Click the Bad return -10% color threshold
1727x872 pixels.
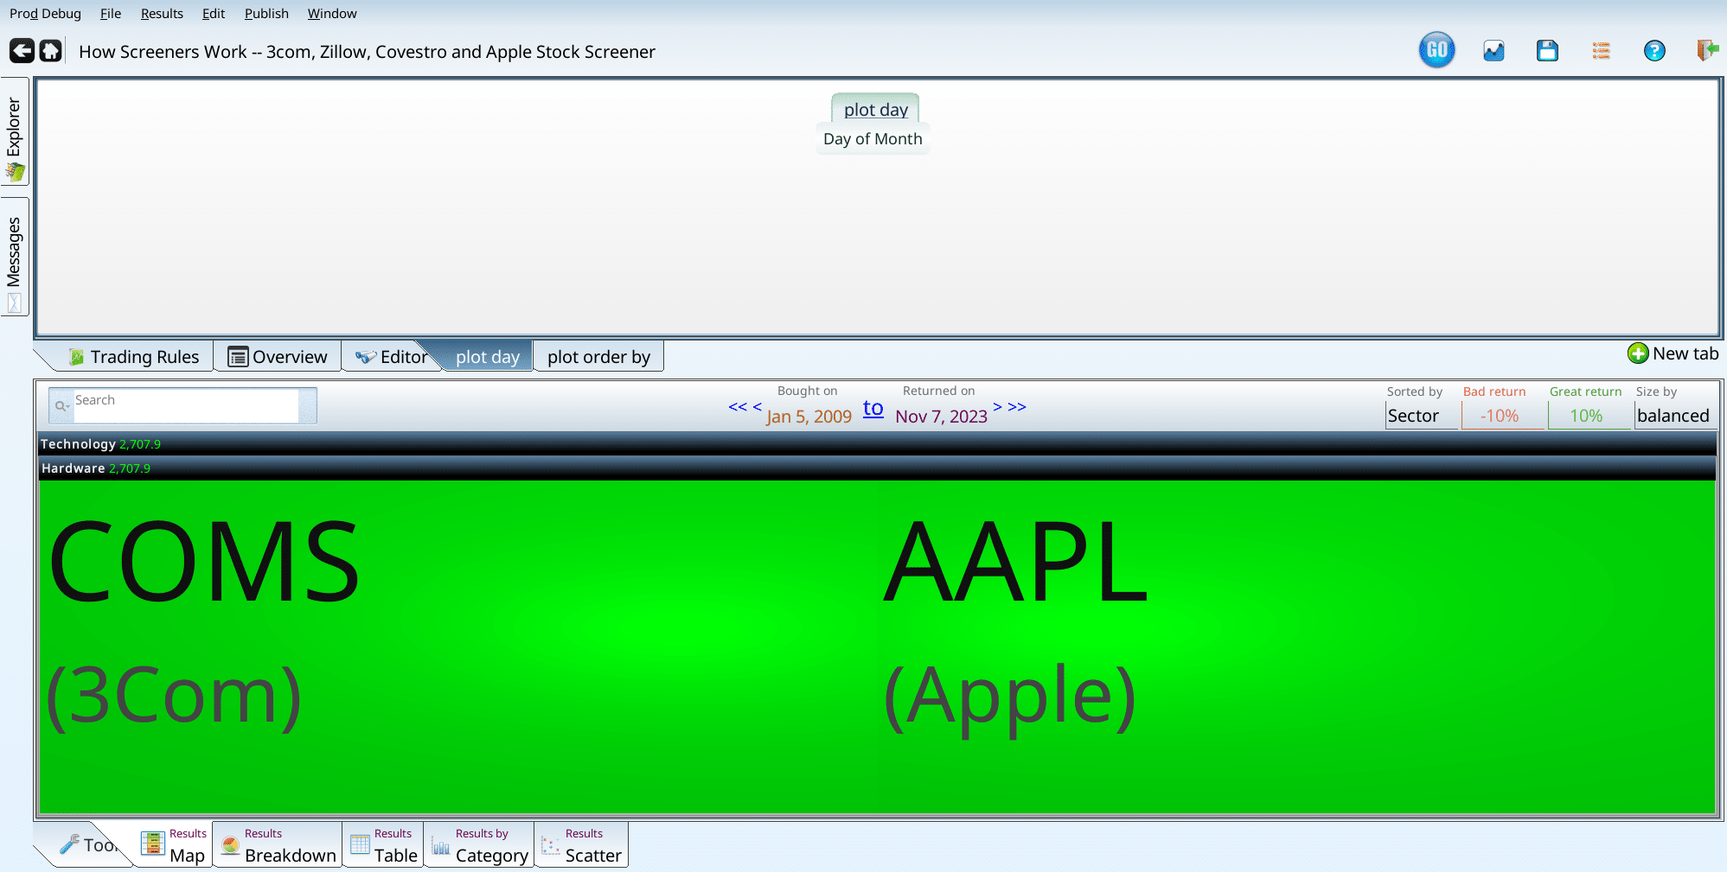point(1500,416)
